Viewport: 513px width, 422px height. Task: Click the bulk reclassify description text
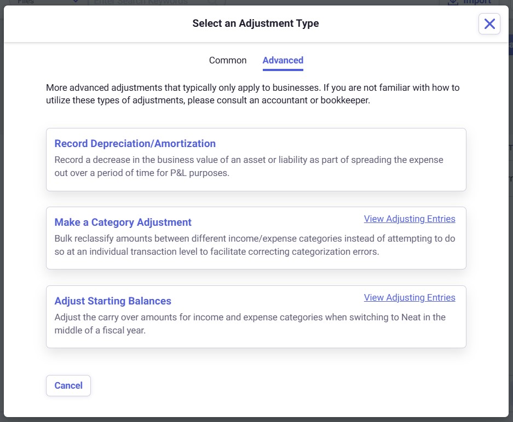pos(255,245)
